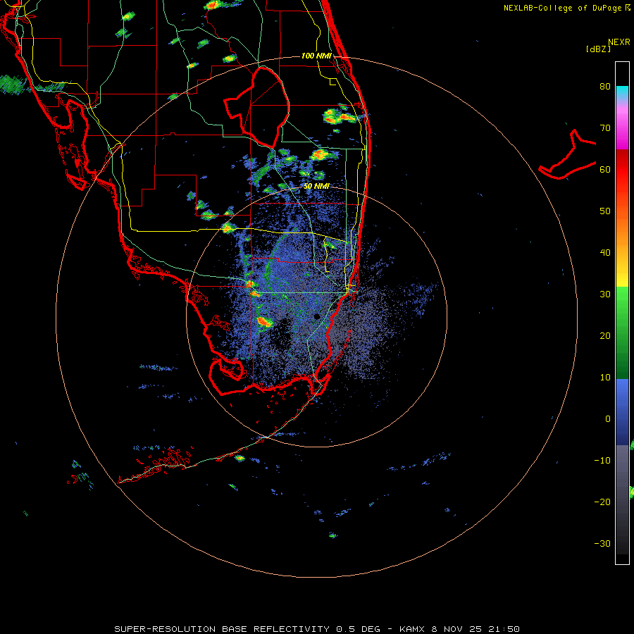Click the -10 value on the dBZ scale
The width and height of the screenshot is (634, 634).
pyautogui.click(x=602, y=461)
